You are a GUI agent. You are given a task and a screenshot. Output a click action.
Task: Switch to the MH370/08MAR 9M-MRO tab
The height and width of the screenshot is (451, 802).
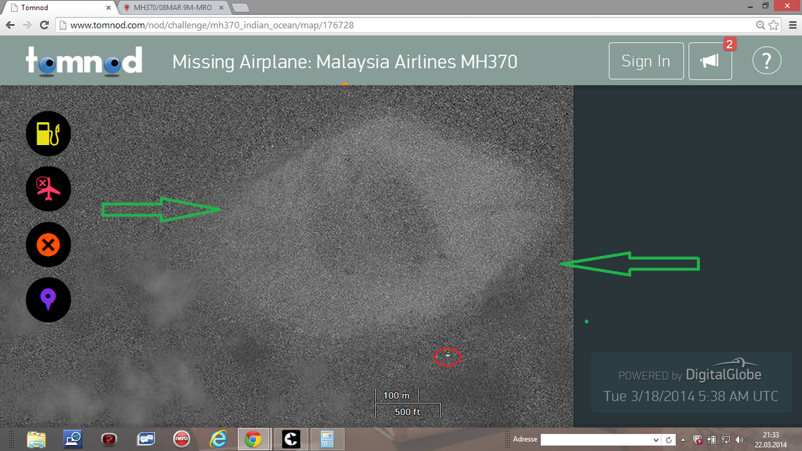click(x=170, y=7)
